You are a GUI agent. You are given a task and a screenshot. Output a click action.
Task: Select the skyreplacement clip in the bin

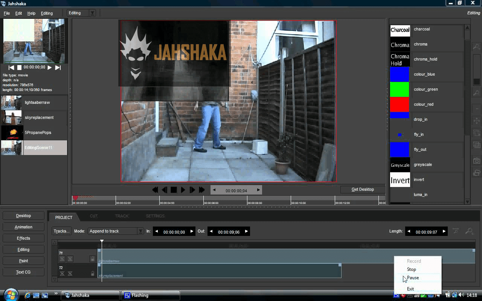34,117
